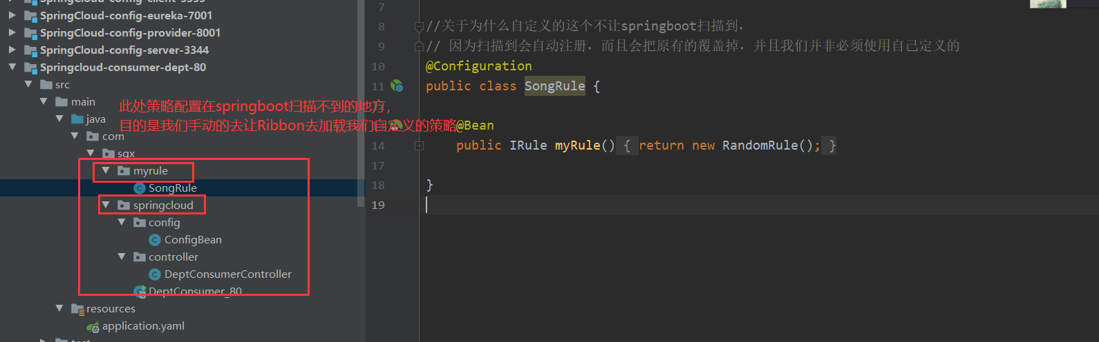Viewport: 1099px width, 342px height.
Task: Select the springcloud package name
Action: point(163,205)
